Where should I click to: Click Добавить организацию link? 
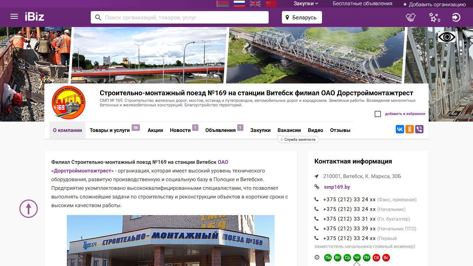click(x=435, y=4)
